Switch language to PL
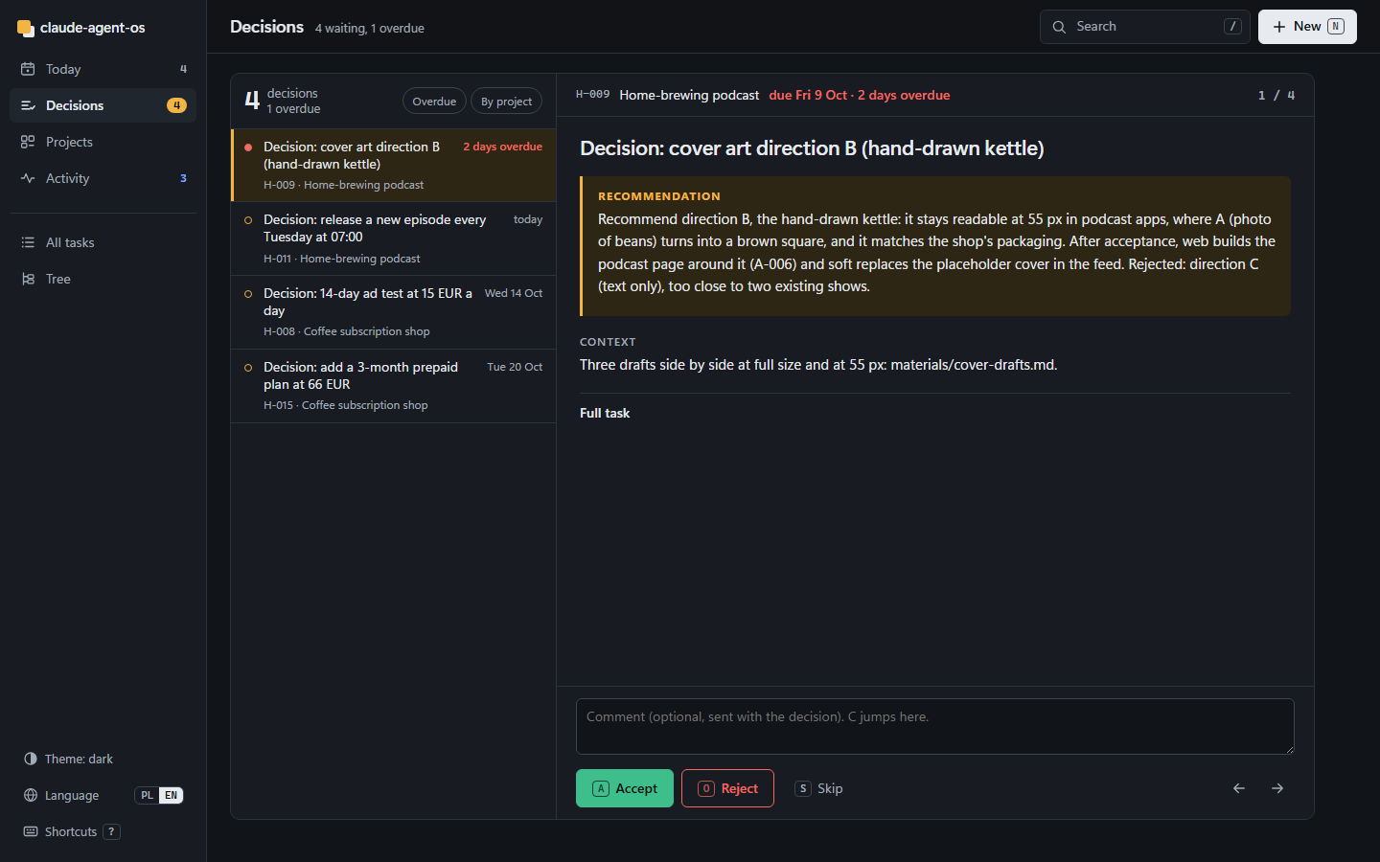This screenshot has width=1380, height=862. [147, 795]
